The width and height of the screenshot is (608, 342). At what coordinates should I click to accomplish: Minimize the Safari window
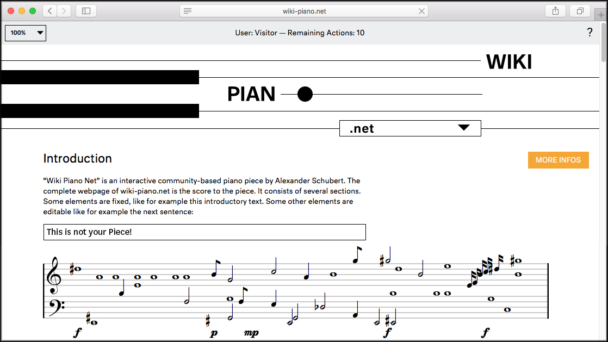click(x=22, y=11)
